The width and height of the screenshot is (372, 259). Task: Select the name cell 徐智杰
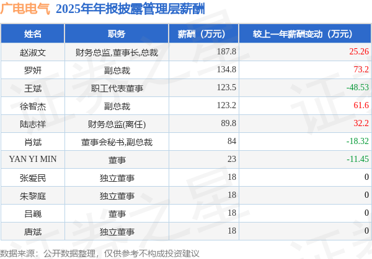click(x=33, y=106)
